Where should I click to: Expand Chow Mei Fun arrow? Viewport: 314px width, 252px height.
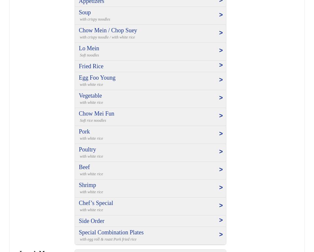221,116
